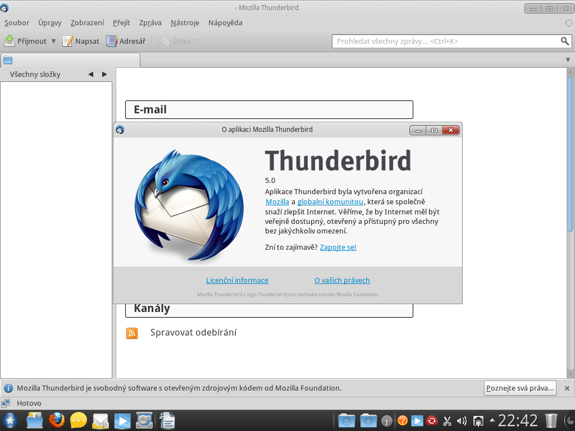Open the Adresář address book
The height and width of the screenshot is (431, 575).
click(x=126, y=41)
